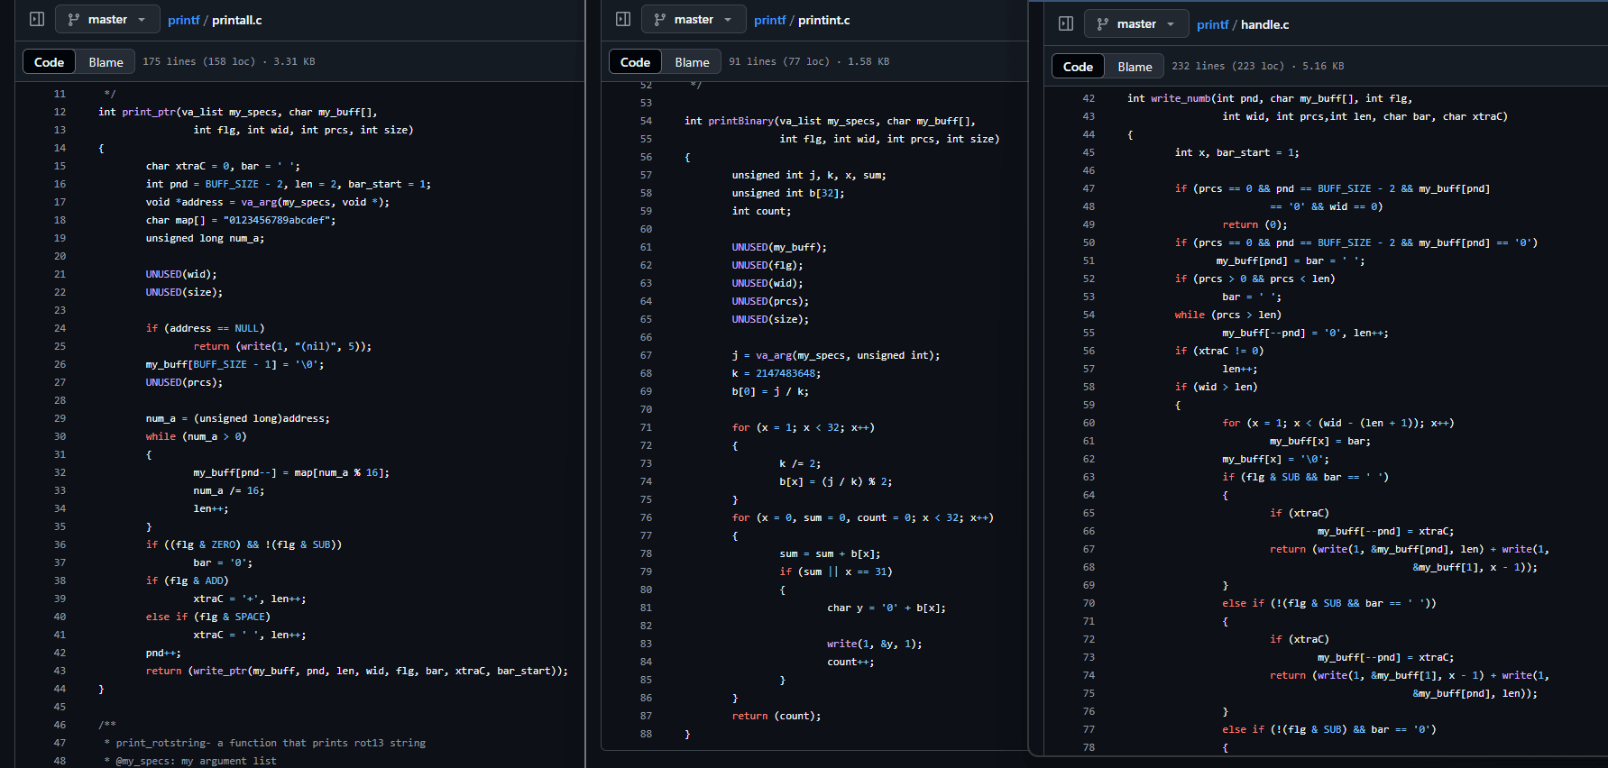Click printall.c file name in breadcrumb
The image size is (1608, 768).
(236, 20)
